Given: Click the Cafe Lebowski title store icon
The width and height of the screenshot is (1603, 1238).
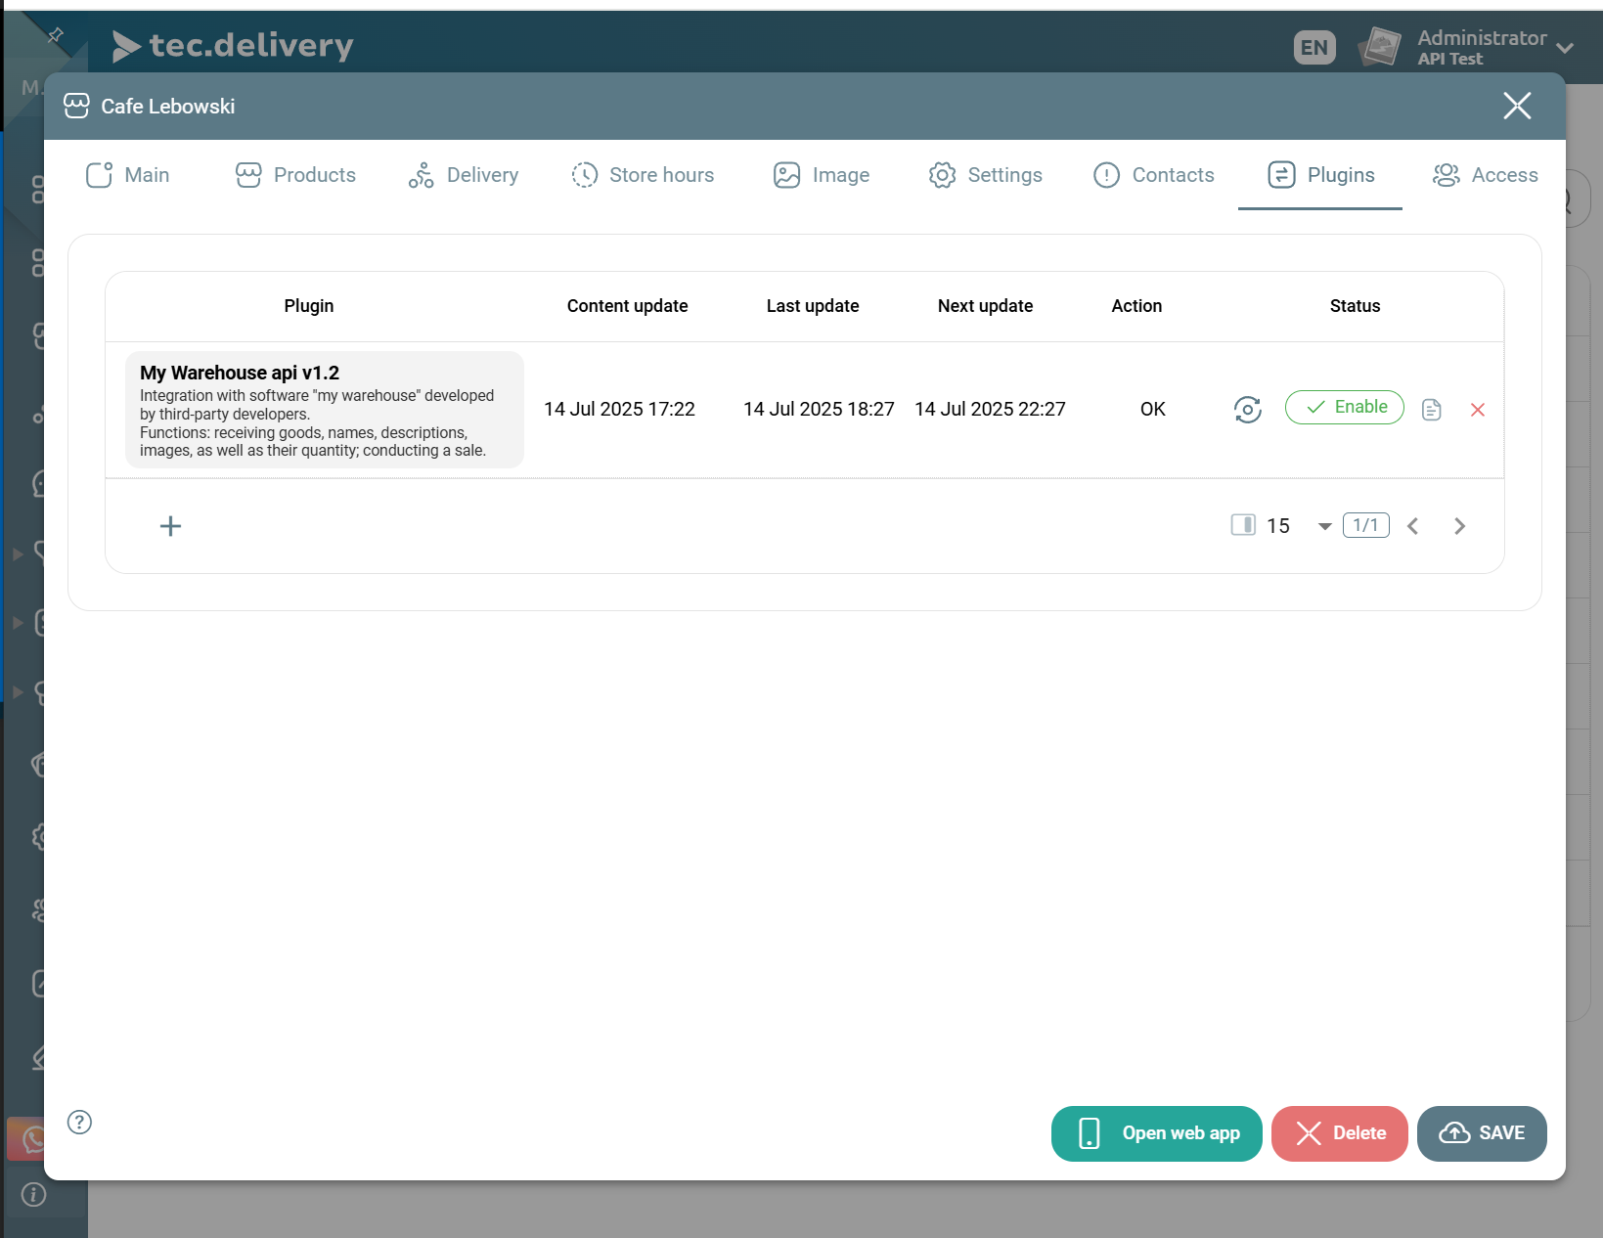Looking at the screenshot, I should [76, 106].
